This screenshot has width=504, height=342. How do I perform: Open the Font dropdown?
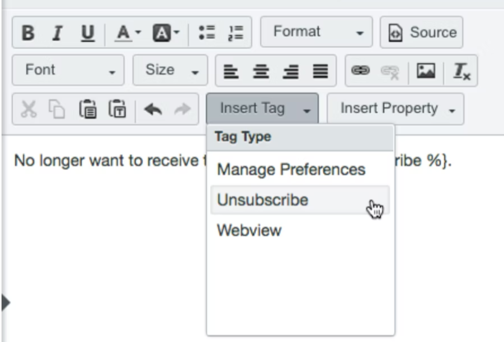68,70
